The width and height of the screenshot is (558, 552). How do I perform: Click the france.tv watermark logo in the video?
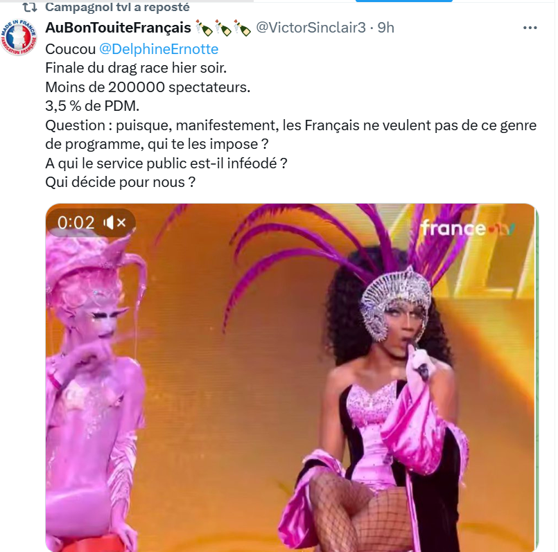pos(468,229)
